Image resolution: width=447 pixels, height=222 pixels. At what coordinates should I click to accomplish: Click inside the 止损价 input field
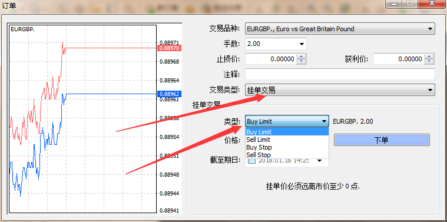coord(271,59)
